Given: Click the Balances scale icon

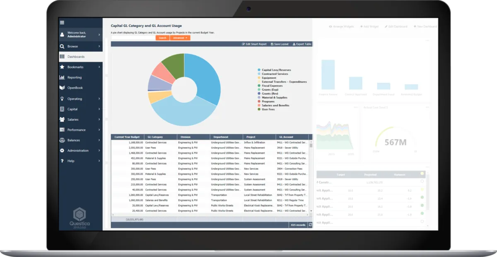Looking at the screenshot, I should click(x=62, y=140).
